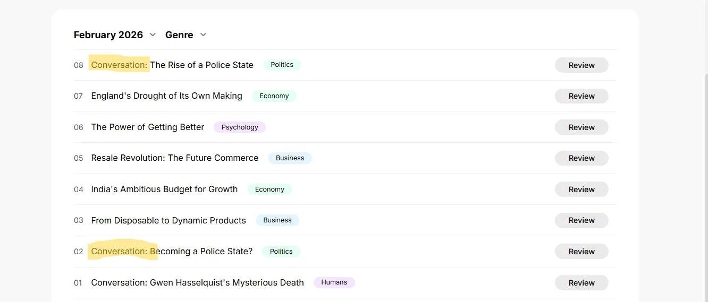Click Business tag on Disposable to Dynamic row
708x302 pixels.
point(277,220)
